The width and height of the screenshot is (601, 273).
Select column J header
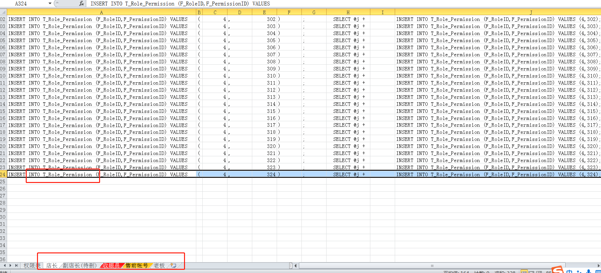(x=531, y=12)
